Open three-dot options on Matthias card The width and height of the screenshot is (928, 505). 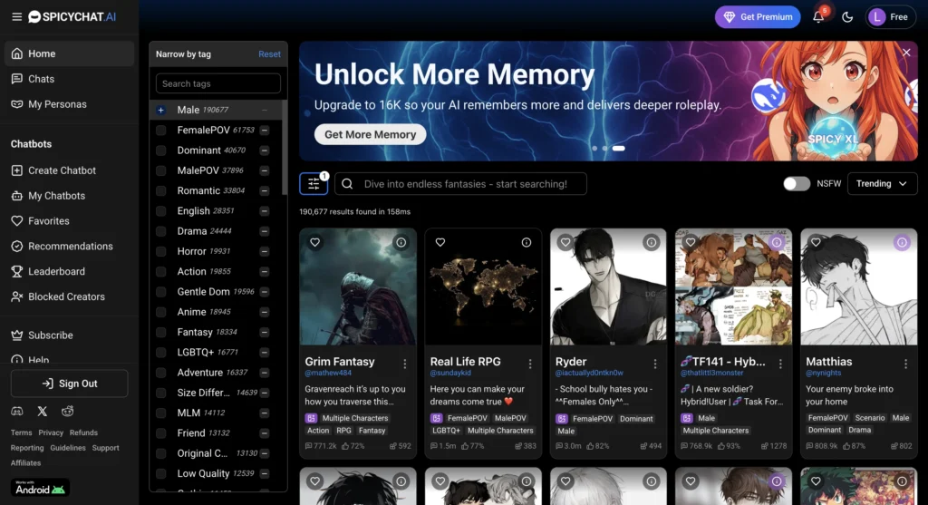pyautogui.click(x=905, y=363)
